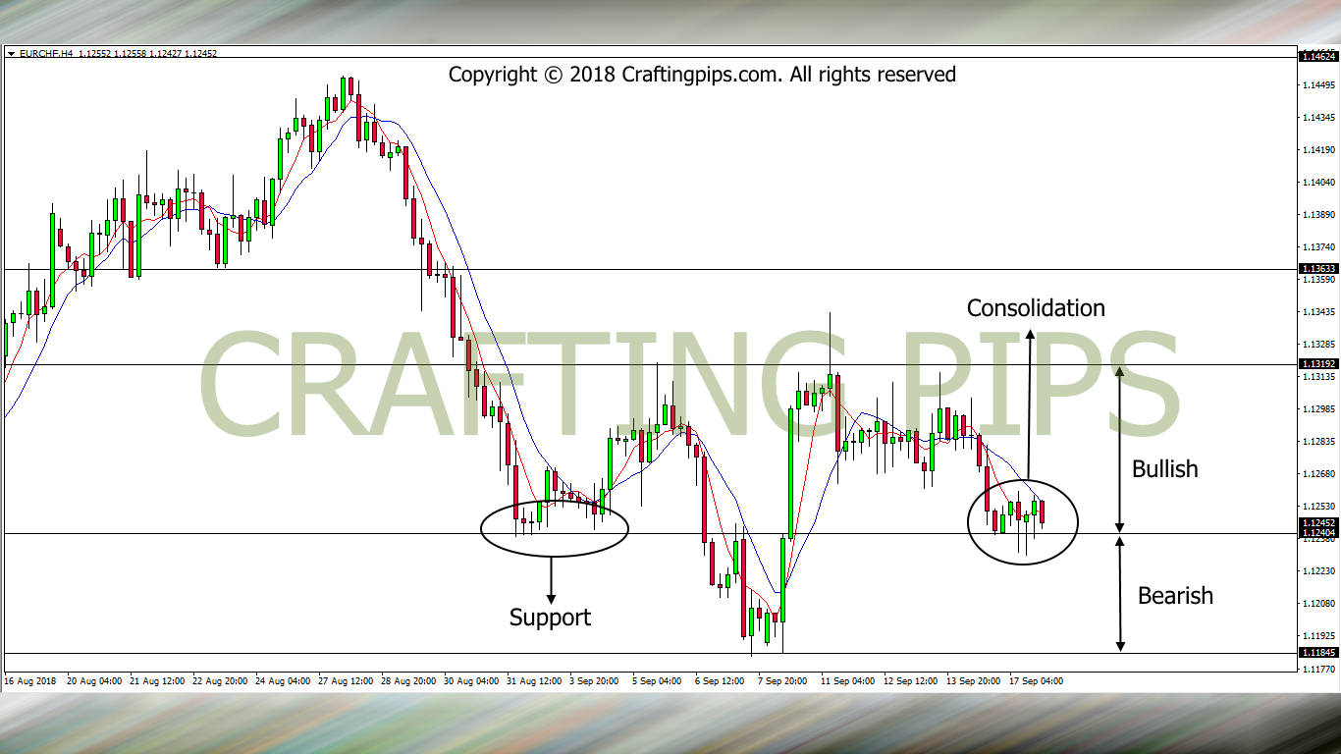Click the 1.13285 price axis value

click(x=1316, y=345)
